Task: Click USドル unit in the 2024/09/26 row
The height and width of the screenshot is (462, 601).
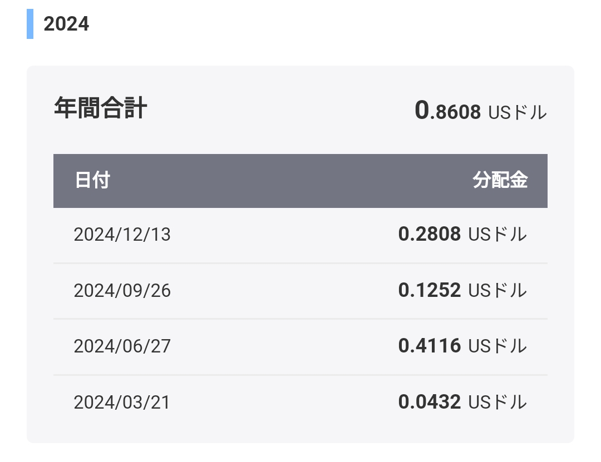Action: [x=497, y=290]
